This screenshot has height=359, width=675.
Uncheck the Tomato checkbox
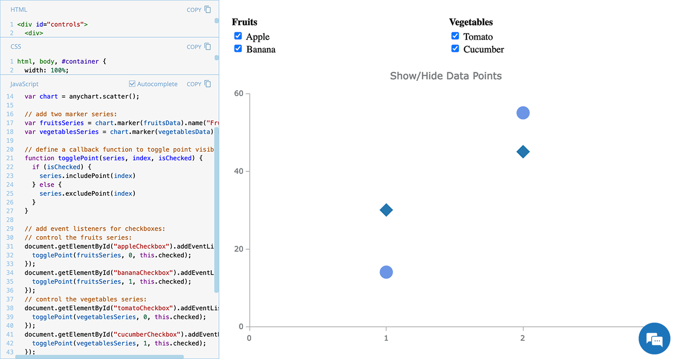(455, 36)
